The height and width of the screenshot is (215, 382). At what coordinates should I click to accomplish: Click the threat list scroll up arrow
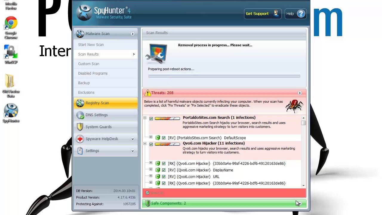(304, 118)
